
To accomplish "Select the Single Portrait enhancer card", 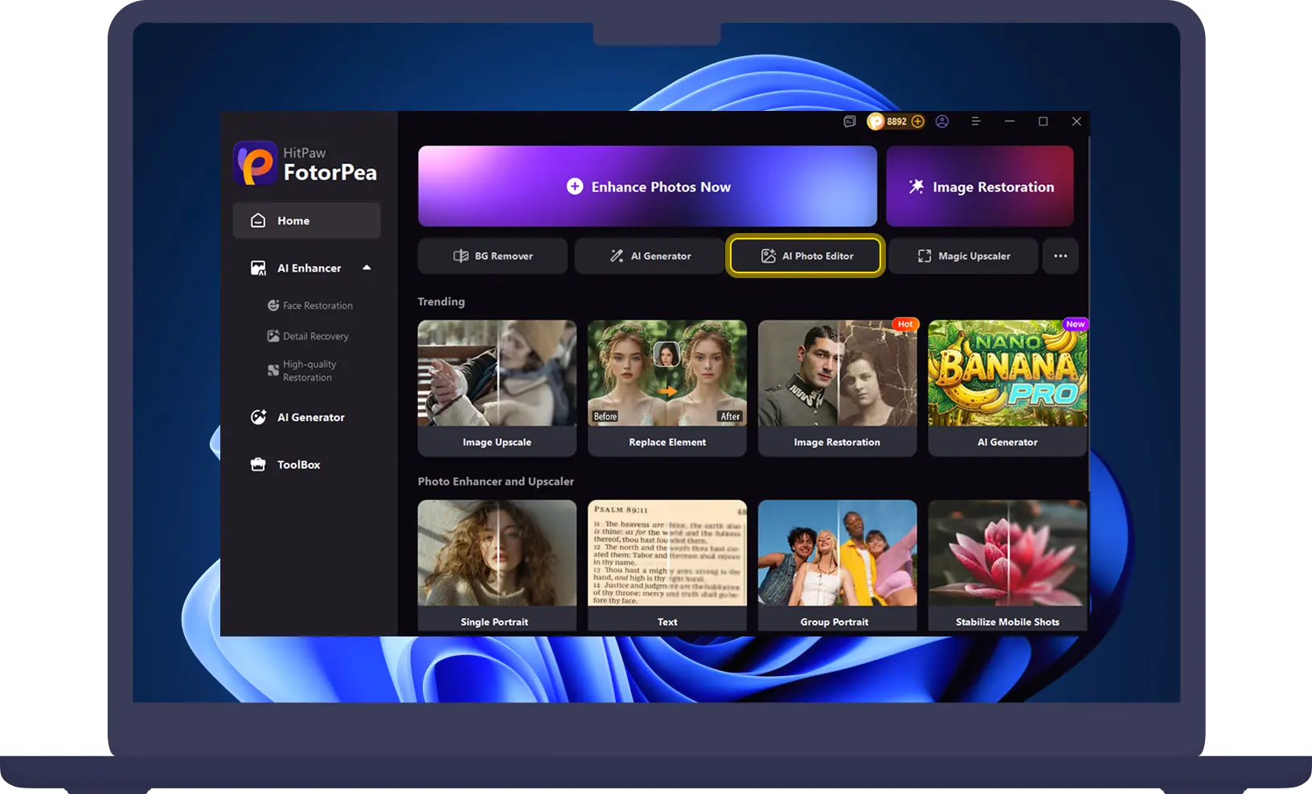I will pyautogui.click(x=497, y=565).
